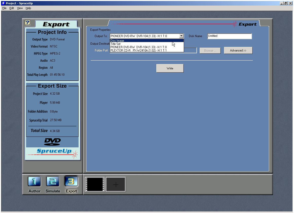Open the help question mark icon
Image resolution: width=294 pixels, height=213 pixels.
[28, 23]
